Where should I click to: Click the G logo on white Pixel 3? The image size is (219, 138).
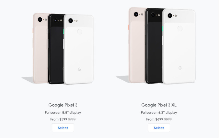tap(80, 69)
